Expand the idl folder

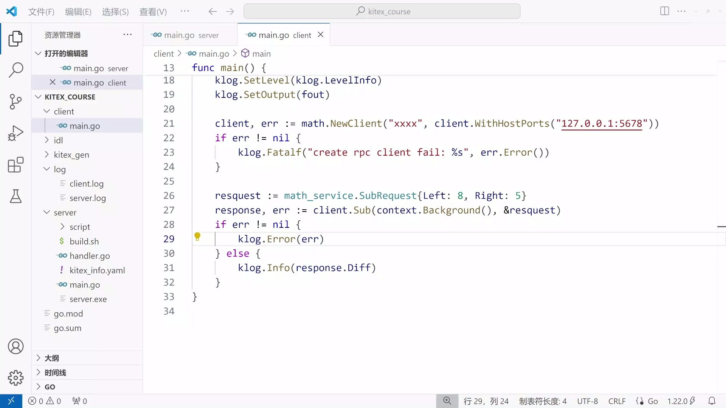coord(58,140)
